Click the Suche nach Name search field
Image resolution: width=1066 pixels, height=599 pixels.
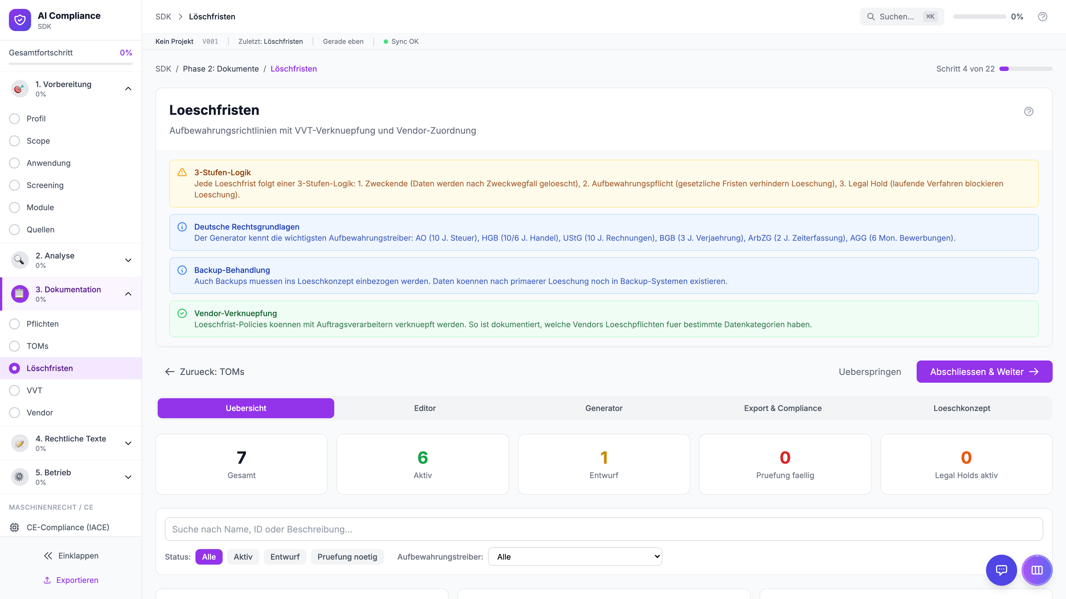pyautogui.click(x=603, y=529)
